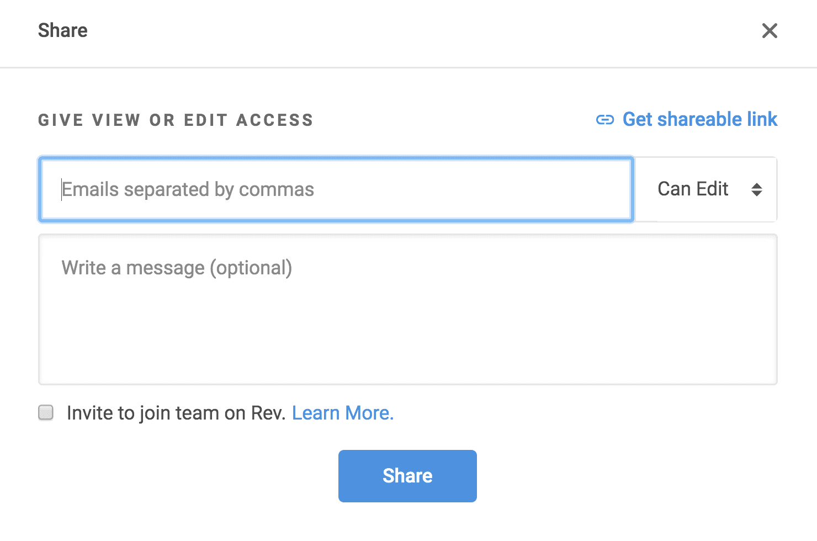817x541 pixels.
Task: Expand access level selector next to emails field
Action: point(706,189)
